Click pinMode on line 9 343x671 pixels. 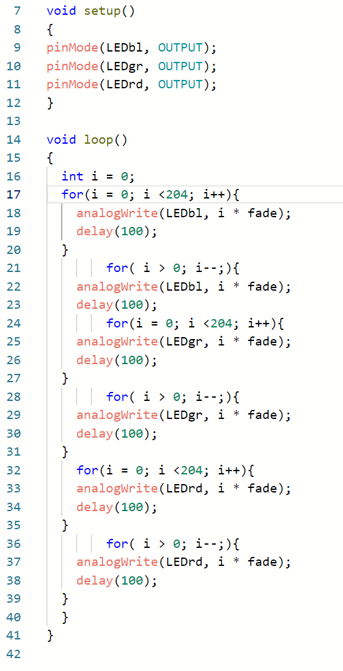73,48
